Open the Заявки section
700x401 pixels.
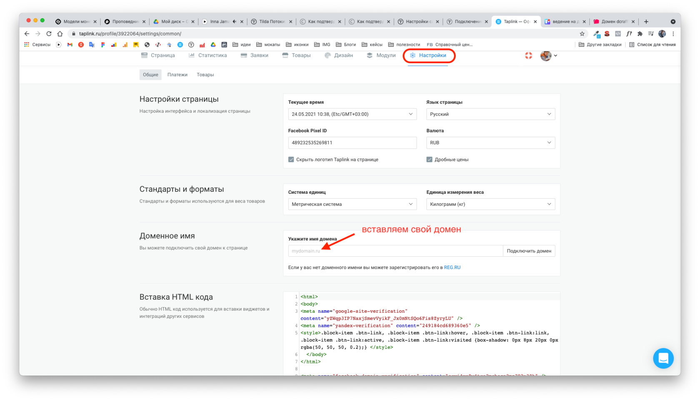(254, 55)
